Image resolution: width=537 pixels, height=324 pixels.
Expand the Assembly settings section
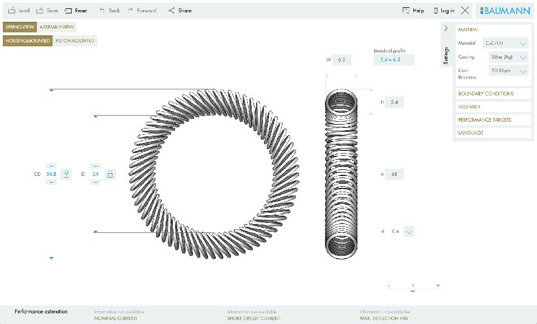click(493, 107)
